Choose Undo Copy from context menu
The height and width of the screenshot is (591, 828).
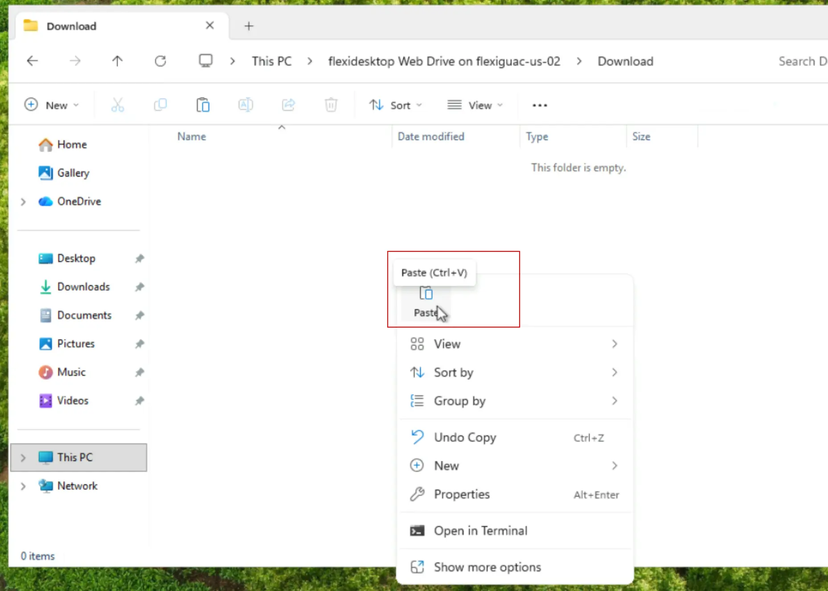tap(515, 438)
